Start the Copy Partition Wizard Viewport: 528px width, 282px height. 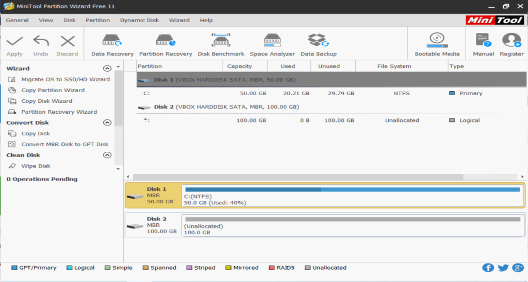pos(53,90)
